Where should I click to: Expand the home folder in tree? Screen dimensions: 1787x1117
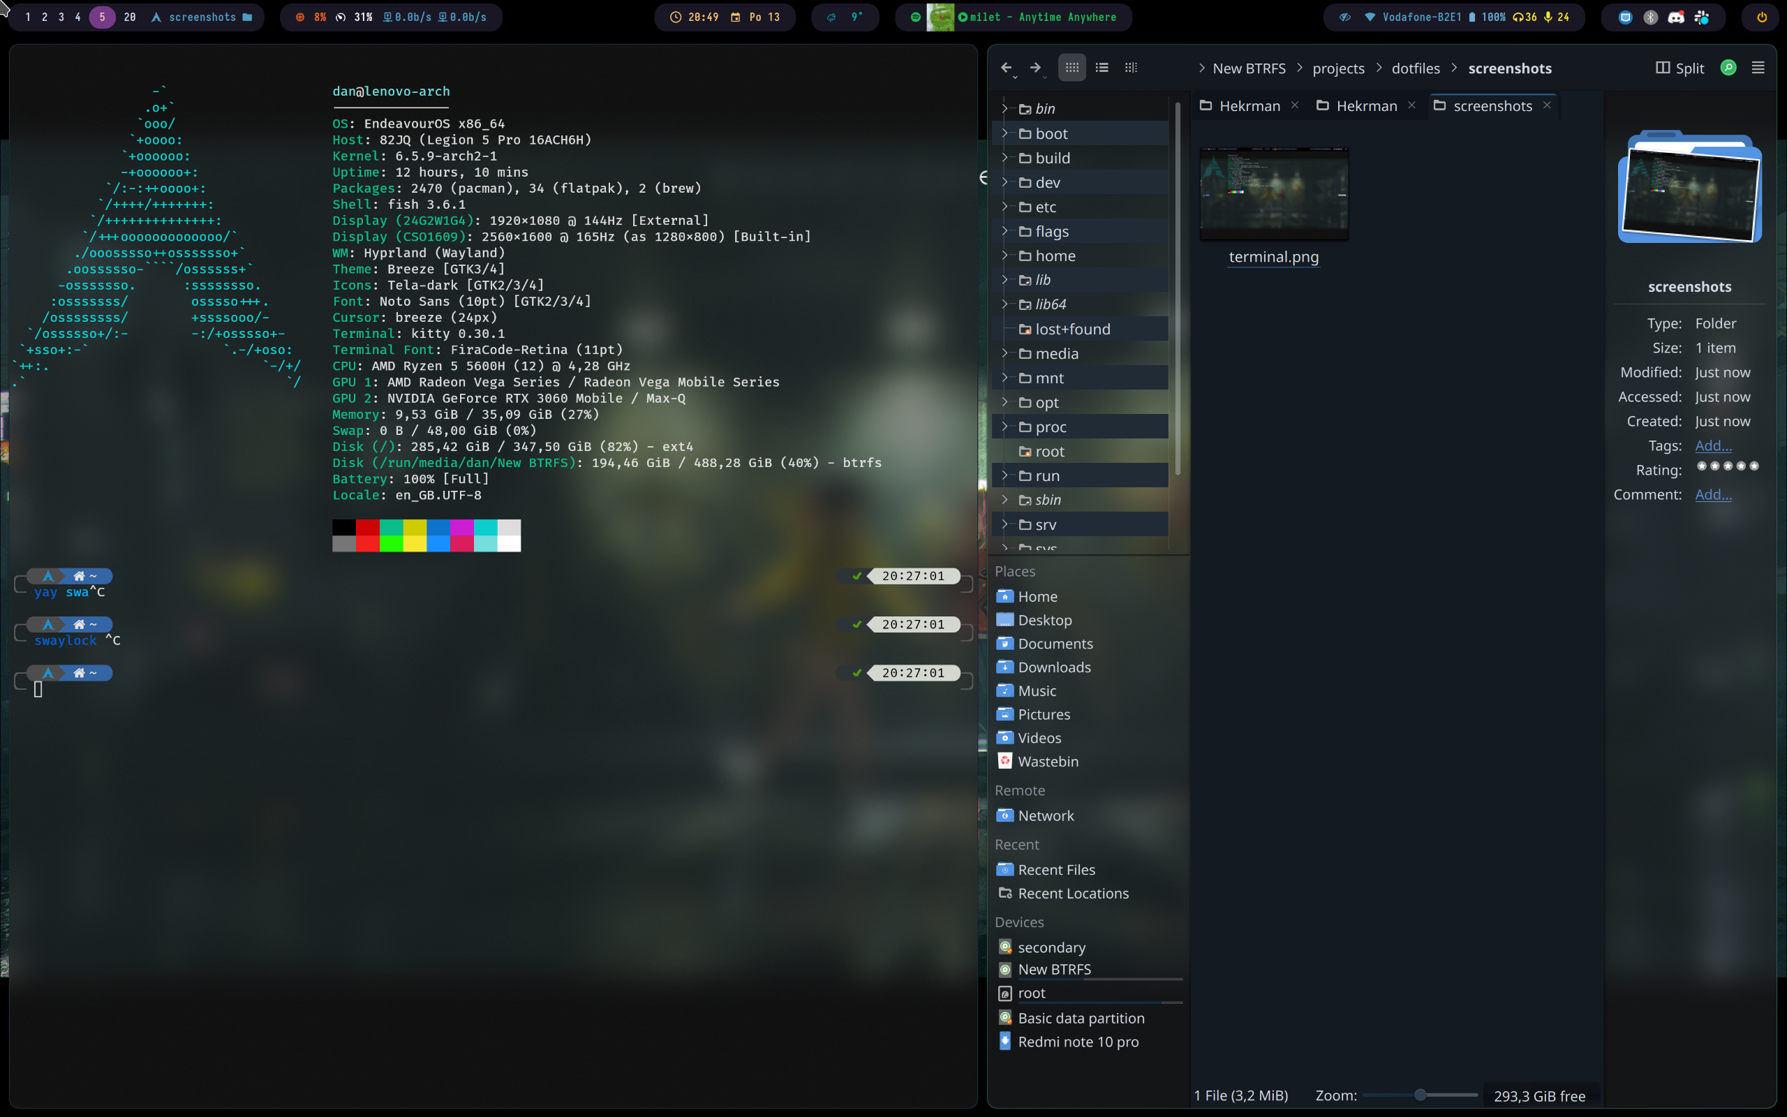(x=1004, y=256)
